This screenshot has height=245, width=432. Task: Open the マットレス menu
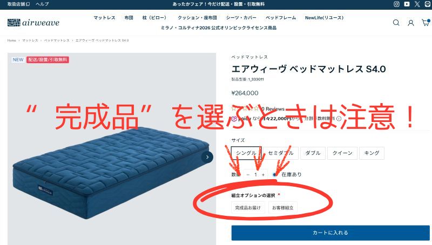(x=104, y=18)
